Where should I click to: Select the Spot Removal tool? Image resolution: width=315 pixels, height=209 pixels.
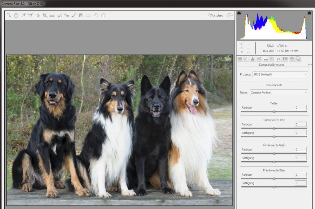[x=60, y=15]
